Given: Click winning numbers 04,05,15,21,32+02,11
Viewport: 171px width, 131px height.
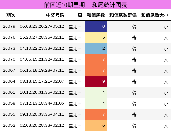Looking at the screenshot, I should point(42,59).
